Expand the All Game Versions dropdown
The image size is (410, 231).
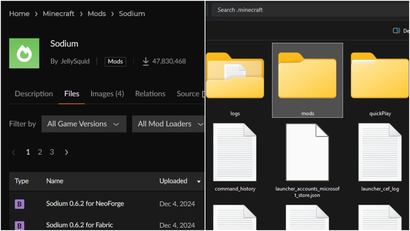(84, 124)
